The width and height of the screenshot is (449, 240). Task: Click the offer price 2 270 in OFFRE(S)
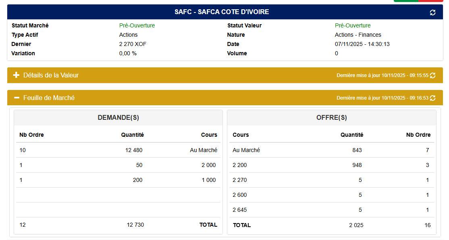point(240,180)
